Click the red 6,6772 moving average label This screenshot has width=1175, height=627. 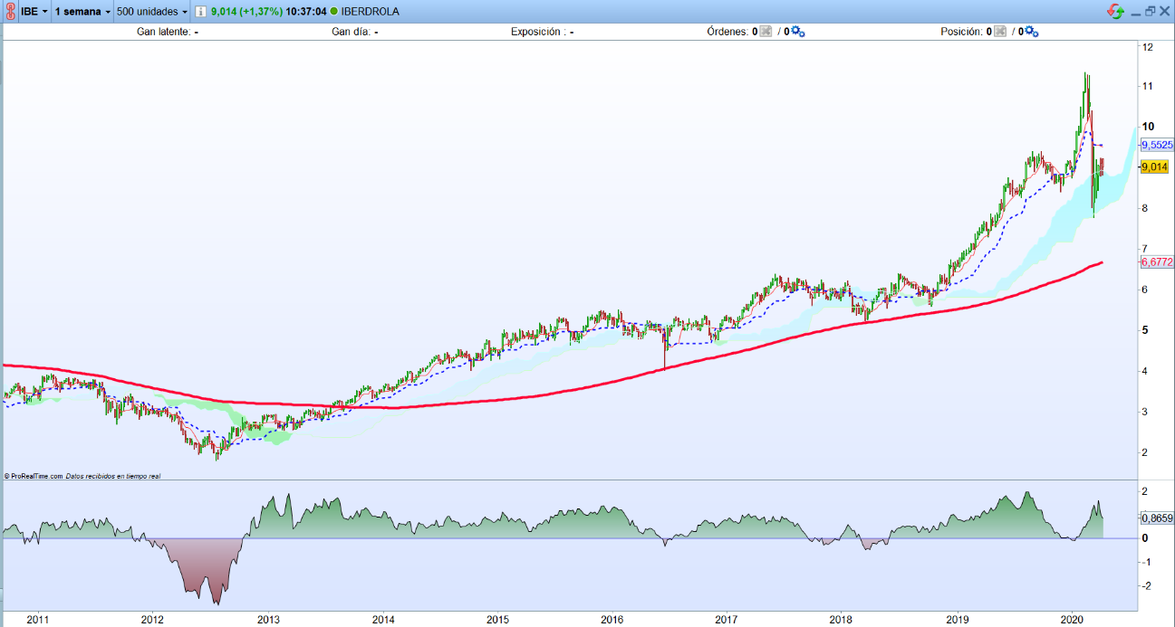pyautogui.click(x=1156, y=261)
